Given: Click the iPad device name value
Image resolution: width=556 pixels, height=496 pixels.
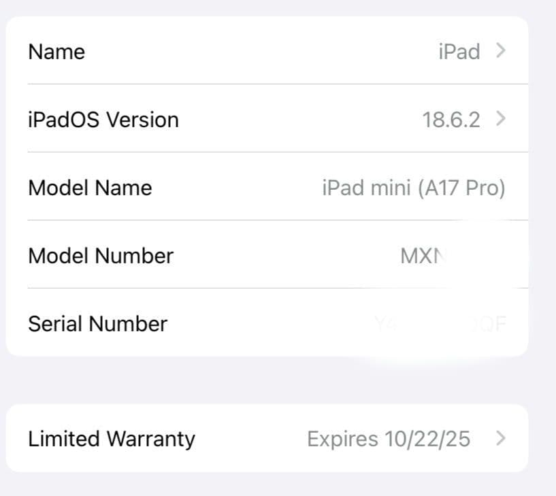Looking at the screenshot, I should coord(459,51).
